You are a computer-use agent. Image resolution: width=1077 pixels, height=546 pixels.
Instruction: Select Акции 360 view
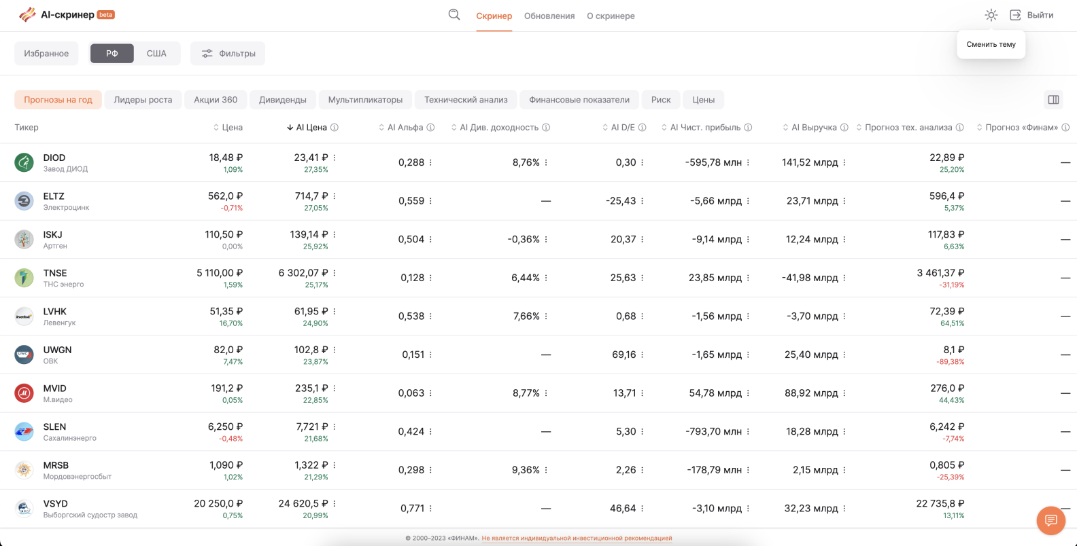click(x=216, y=100)
